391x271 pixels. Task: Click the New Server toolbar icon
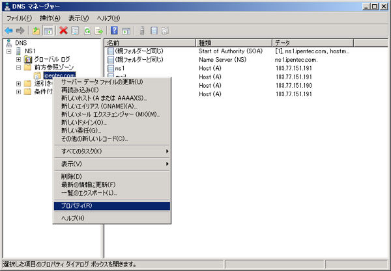point(142,31)
